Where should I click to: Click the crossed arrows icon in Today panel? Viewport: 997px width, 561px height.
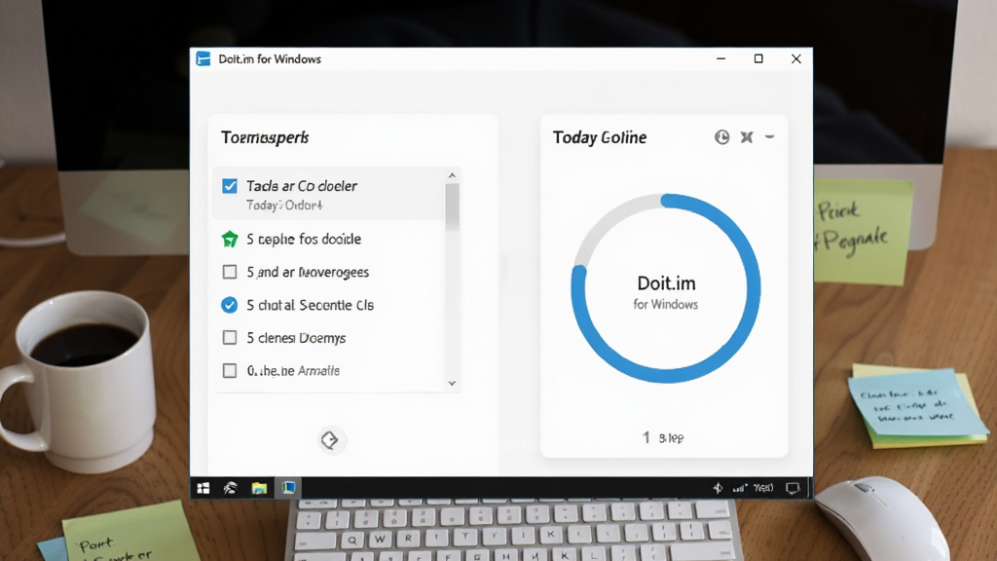tap(747, 136)
